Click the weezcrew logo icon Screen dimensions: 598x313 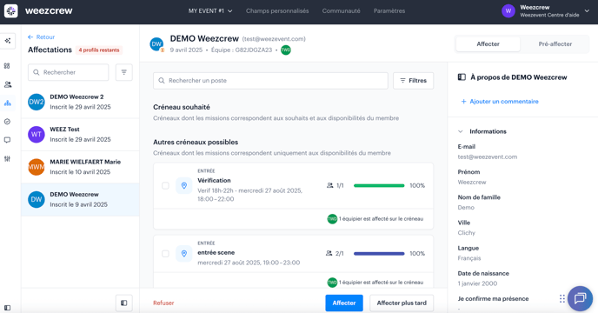coord(11,10)
